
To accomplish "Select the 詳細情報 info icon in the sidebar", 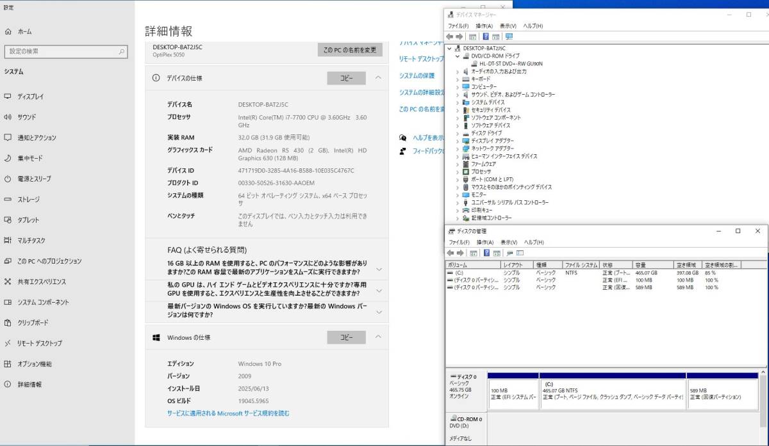I will pos(8,385).
